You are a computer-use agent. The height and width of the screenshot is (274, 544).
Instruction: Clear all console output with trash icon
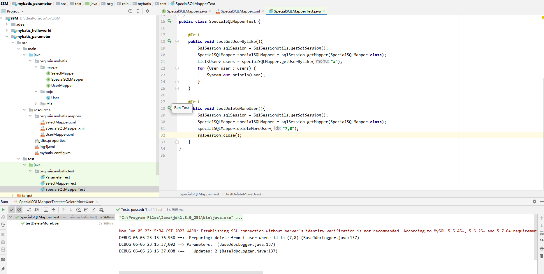(x=541, y=256)
